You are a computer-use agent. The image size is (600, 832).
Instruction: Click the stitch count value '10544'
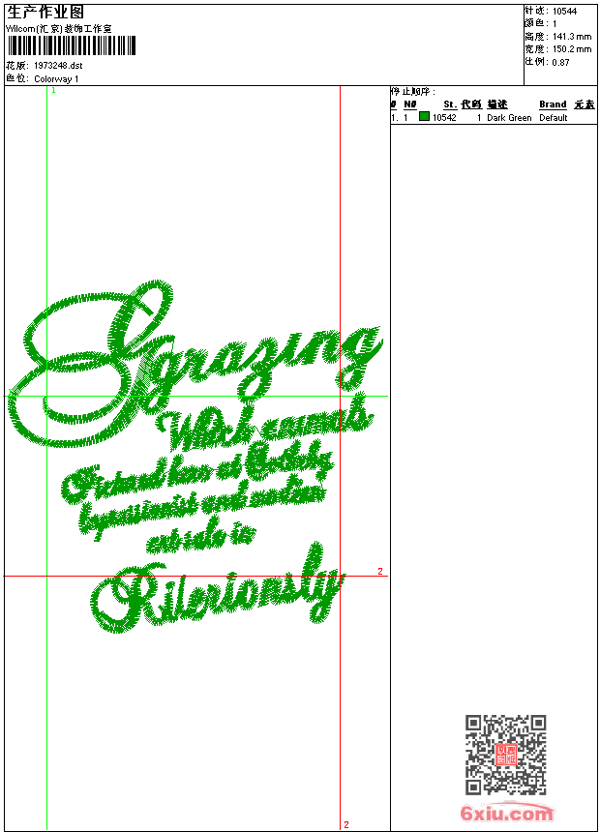pos(564,12)
